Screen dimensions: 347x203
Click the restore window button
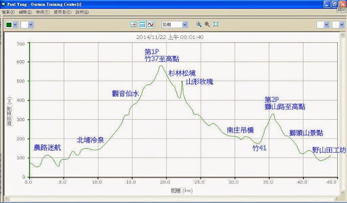pos(335,4)
